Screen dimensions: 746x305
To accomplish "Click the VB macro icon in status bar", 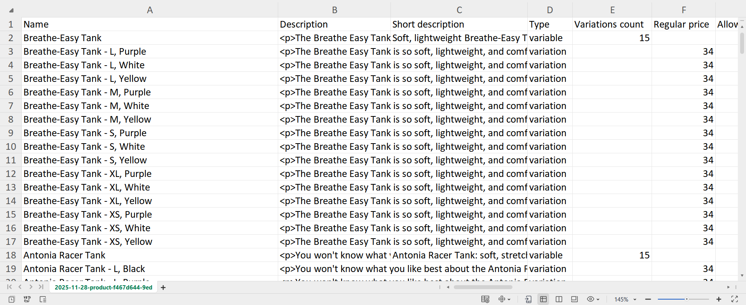I will 27,299.
